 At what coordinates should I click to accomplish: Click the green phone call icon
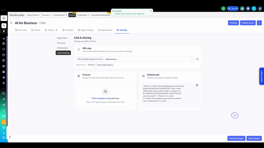coord(223,9)
